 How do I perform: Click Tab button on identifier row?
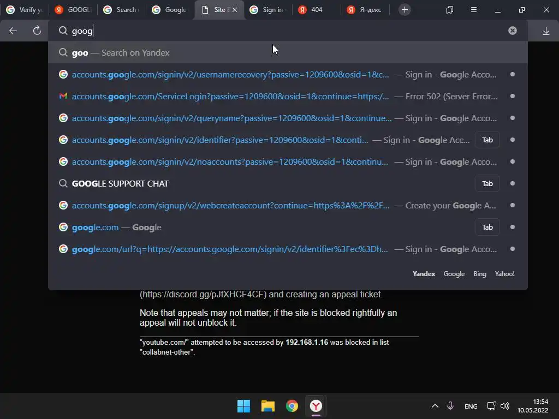487,140
